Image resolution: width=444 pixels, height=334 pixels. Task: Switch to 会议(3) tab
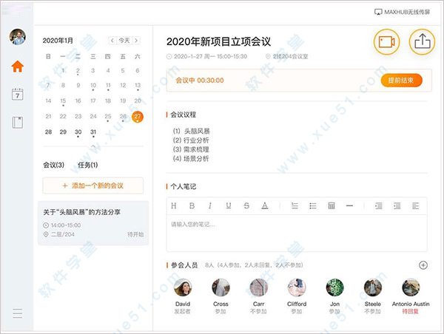(x=53, y=165)
